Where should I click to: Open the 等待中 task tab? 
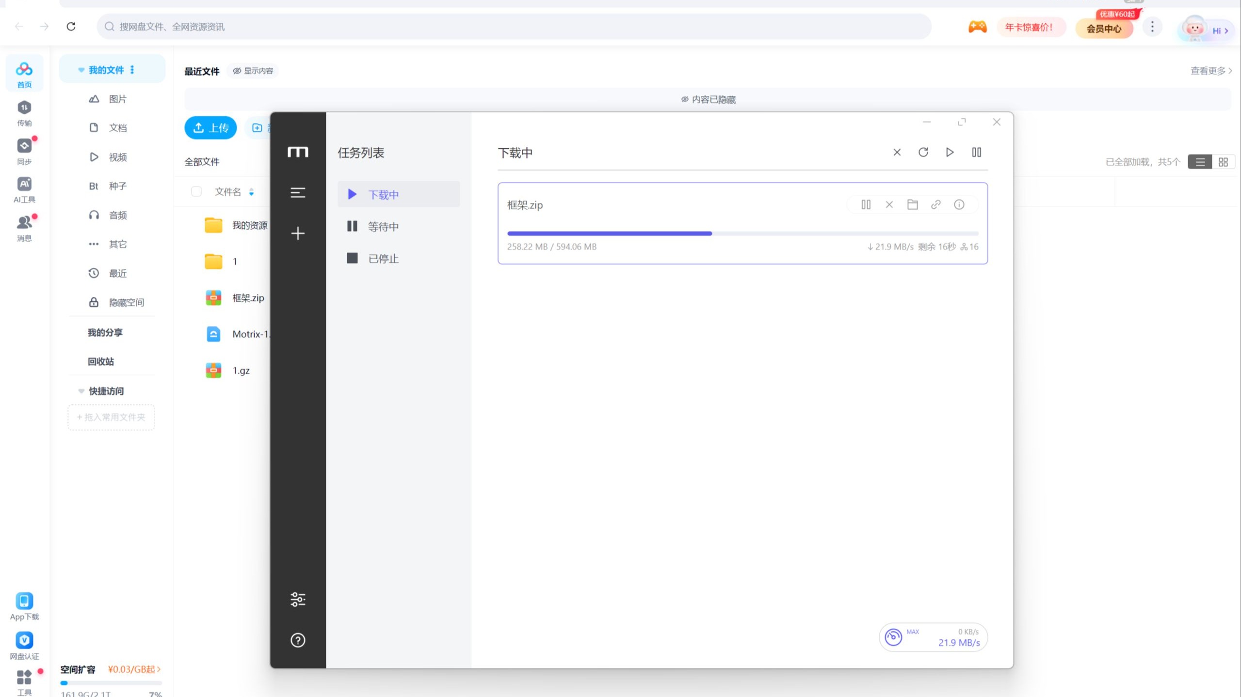(x=383, y=226)
